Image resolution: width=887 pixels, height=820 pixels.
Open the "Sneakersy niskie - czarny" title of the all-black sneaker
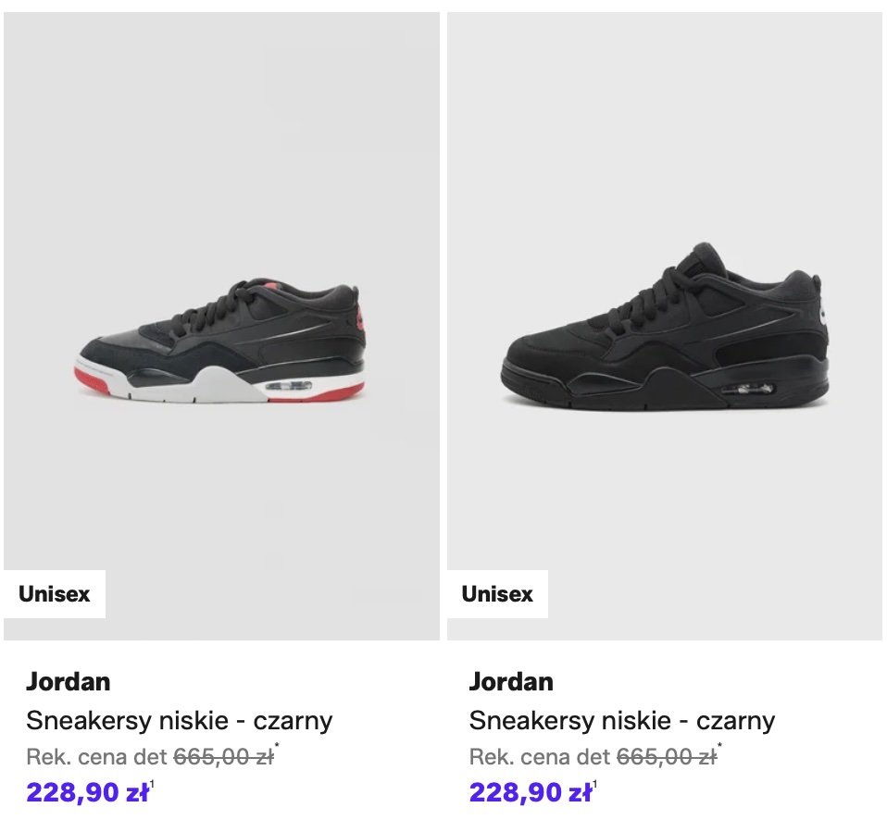coord(622,720)
